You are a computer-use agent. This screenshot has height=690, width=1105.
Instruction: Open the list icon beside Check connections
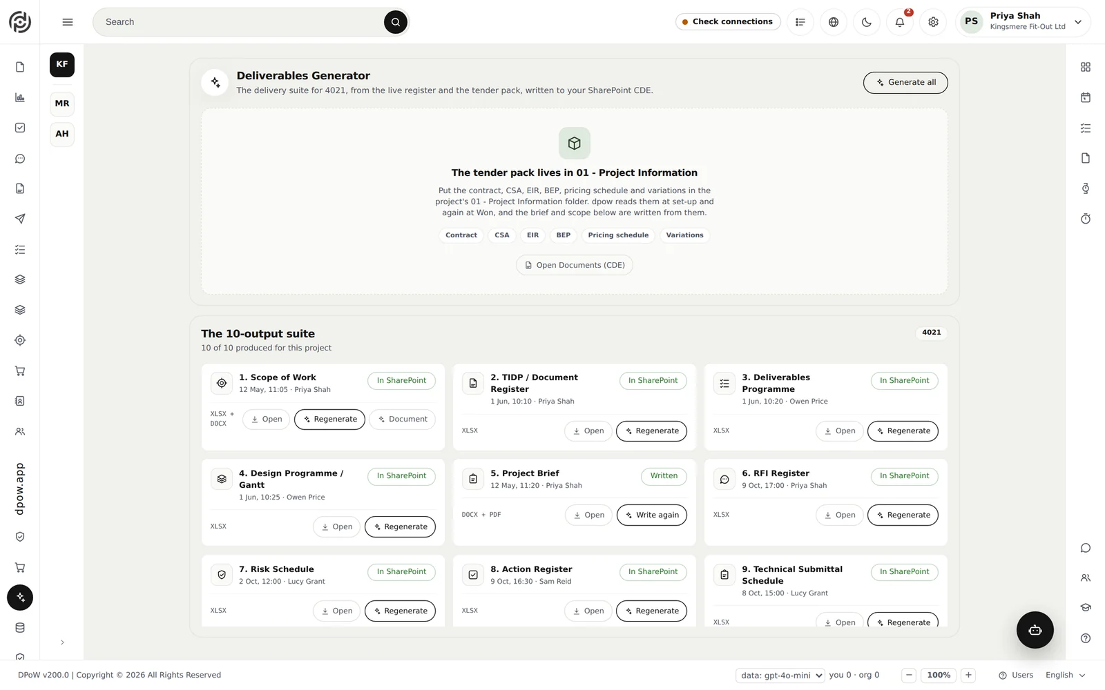pos(800,22)
